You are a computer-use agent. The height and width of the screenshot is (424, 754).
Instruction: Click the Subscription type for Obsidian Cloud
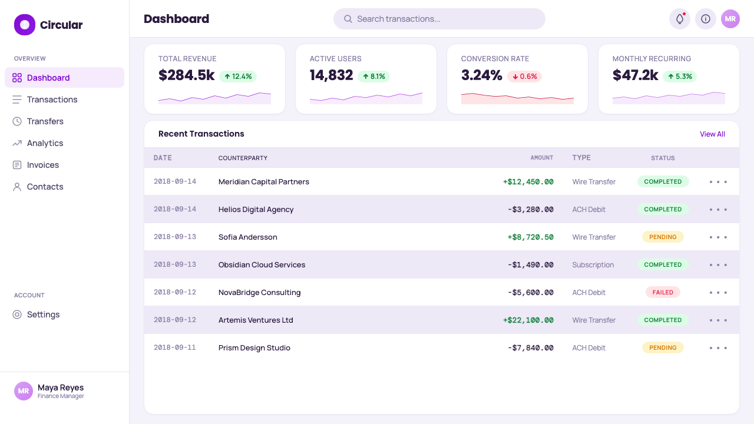[x=593, y=265]
